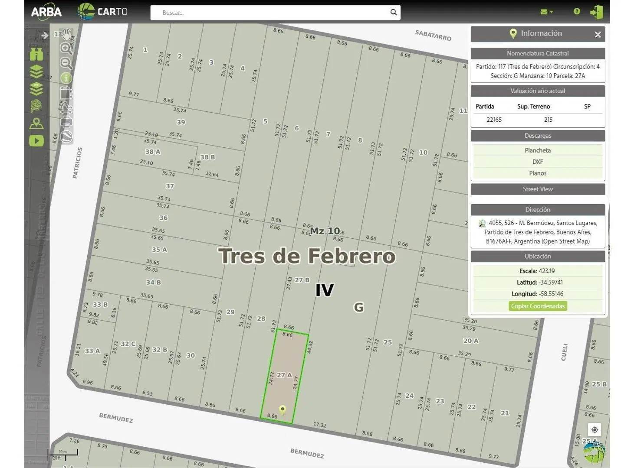This screenshot has width=634, height=468.
Task: Open Street View section
Action: point(538,189)
